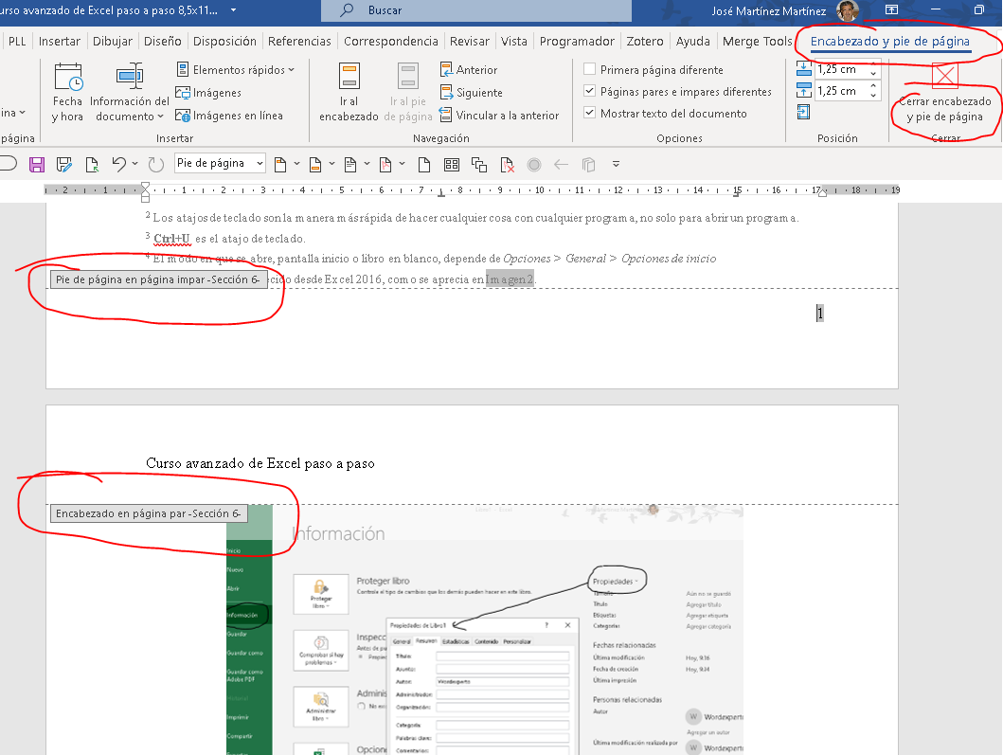This screenshot has width=1003, height=755.
Task: Expand PDF page icon dropdown arrow
Action: coord(402,164)
